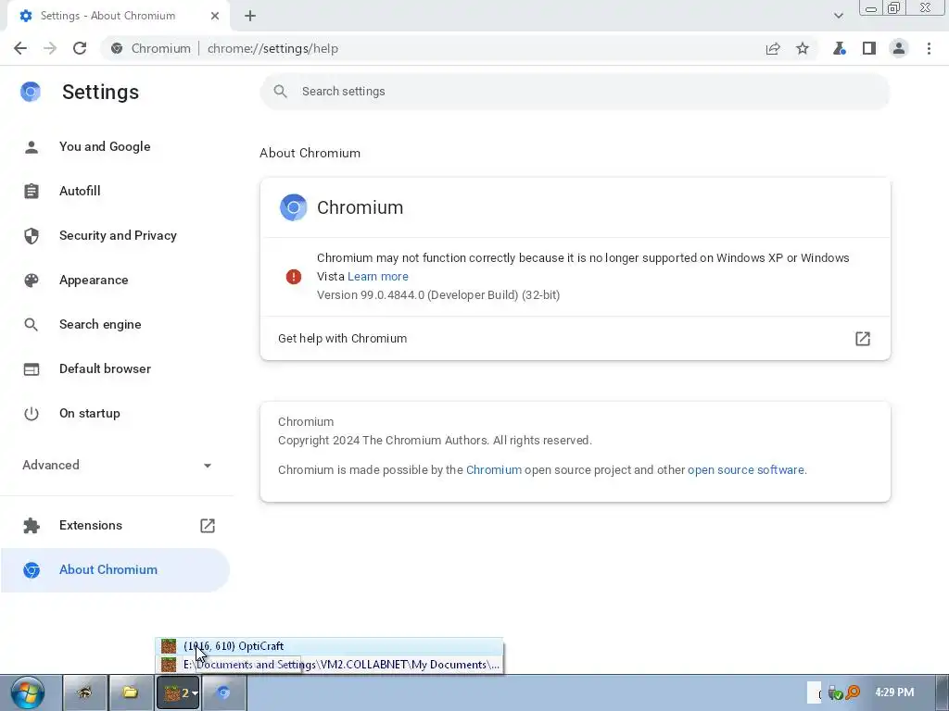
Task: Click the magnifier icon in Search settings
Action: 280,92
